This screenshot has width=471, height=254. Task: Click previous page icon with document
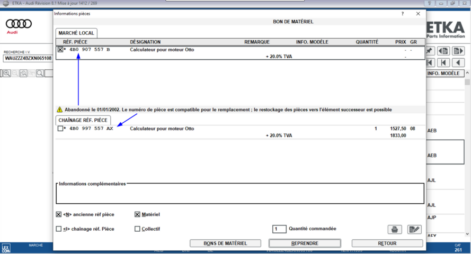[x=443, y=51]
